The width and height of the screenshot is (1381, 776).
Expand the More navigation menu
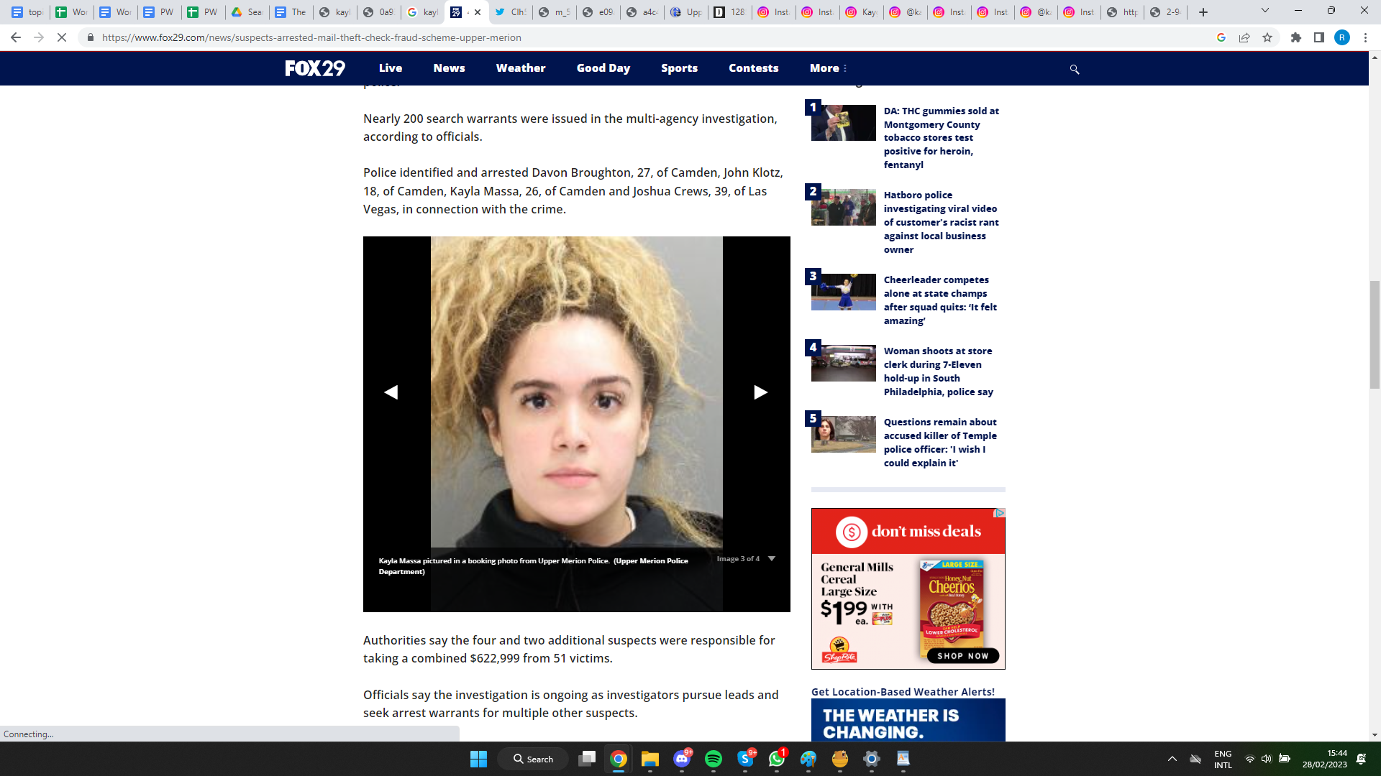(x=829, y=68)
